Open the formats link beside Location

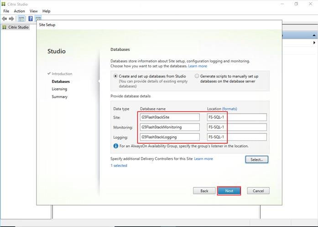[229, 109]
